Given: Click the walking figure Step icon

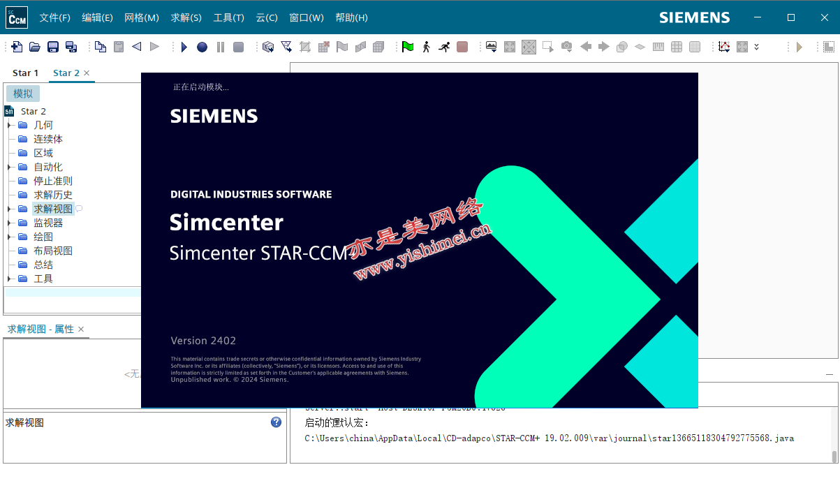Looking at the screenshot, I should coord(426,47).
